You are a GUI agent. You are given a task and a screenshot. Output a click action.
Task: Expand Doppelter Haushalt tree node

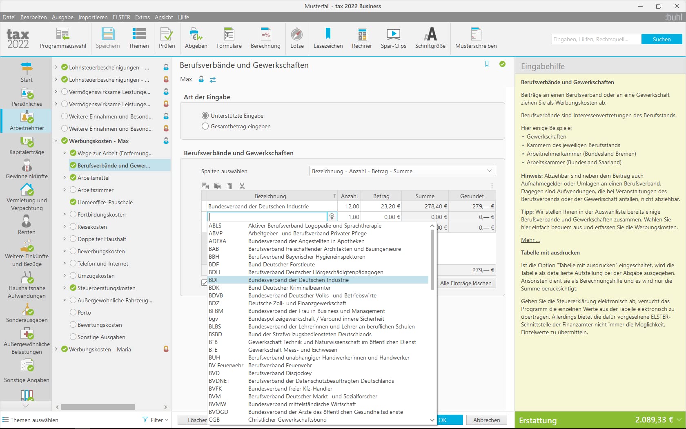coord(65,239)
